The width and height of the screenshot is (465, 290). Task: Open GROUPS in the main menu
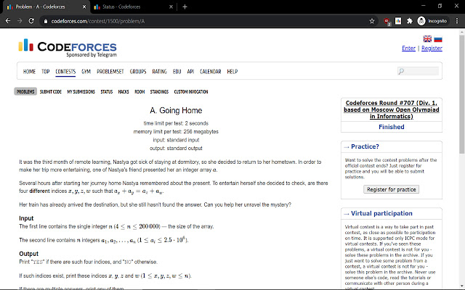138,71
